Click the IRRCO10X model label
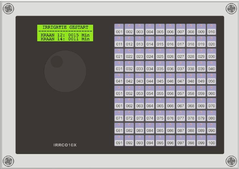The width and height of the screenshot is (239, 169). point(65,145)
